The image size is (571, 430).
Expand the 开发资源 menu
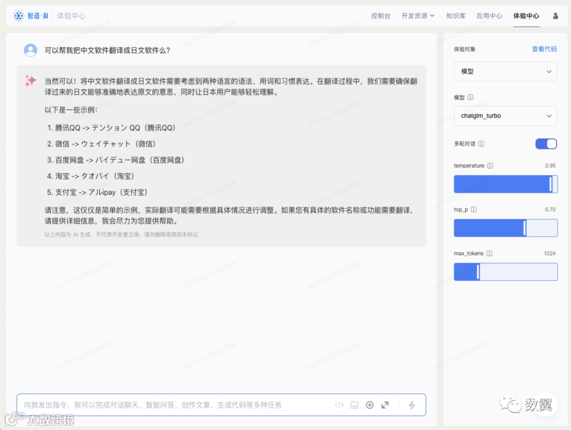(x=418, y=16)
